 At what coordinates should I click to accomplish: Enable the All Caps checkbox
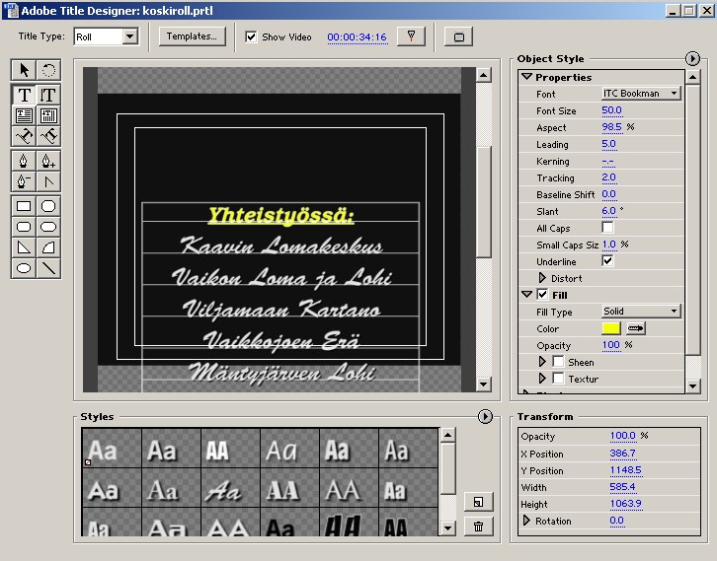607,228
